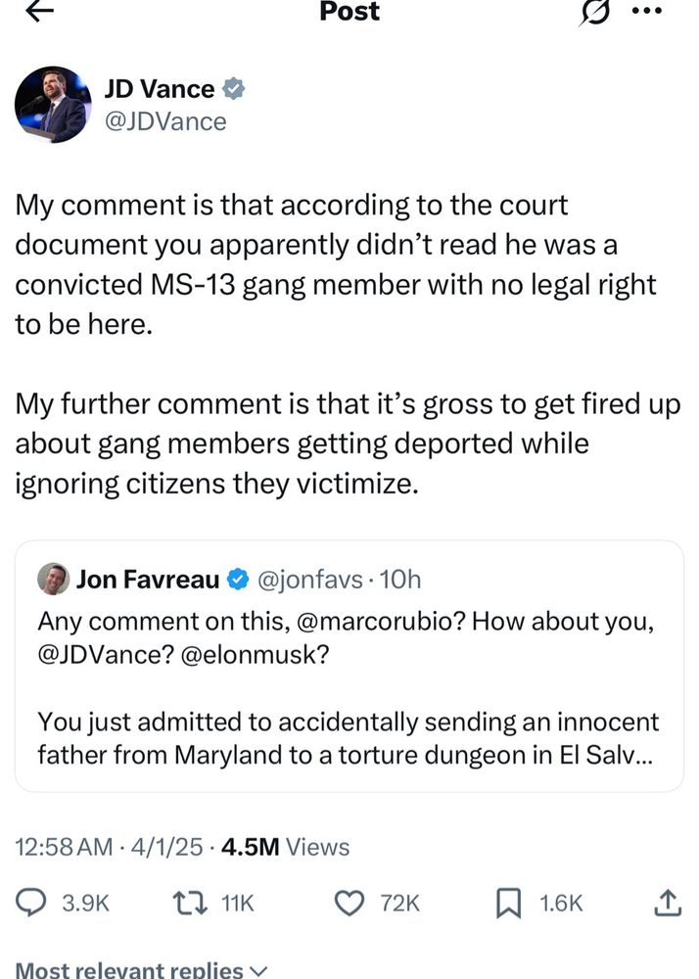699x979 pixels.
Task: Select the Post header title
Action: (349, 12)
